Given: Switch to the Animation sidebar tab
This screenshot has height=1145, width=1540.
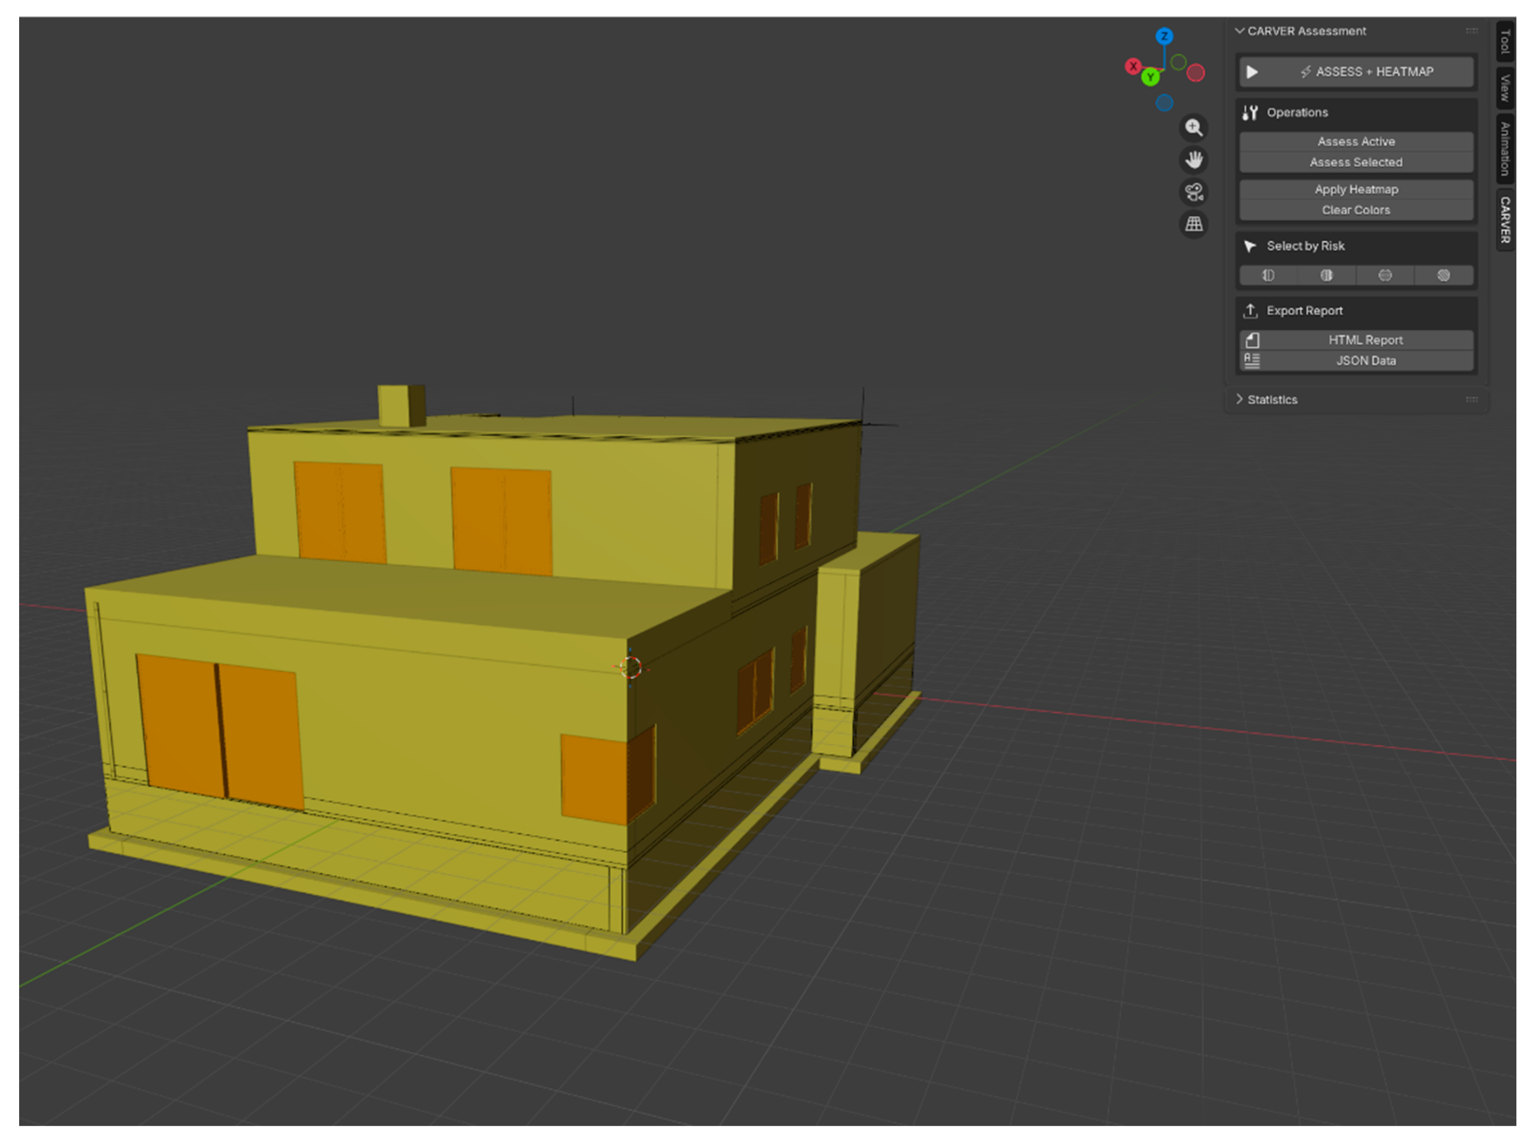Looking at the screenshot, I should click(1505, 148).
